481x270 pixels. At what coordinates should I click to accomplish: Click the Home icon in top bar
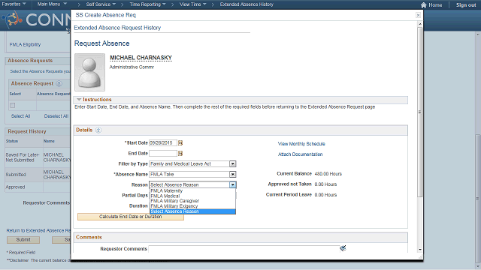click(424, 5)
